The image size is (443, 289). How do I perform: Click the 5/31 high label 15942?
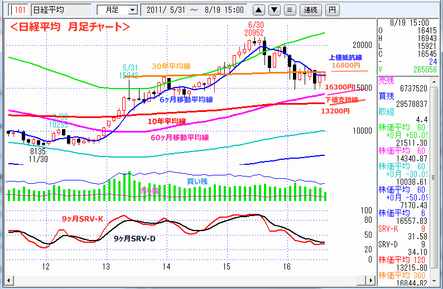(x=129, y=74)
